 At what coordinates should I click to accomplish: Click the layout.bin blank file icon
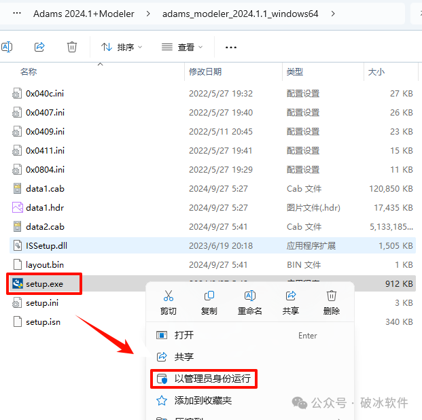[x=18, y=264]
